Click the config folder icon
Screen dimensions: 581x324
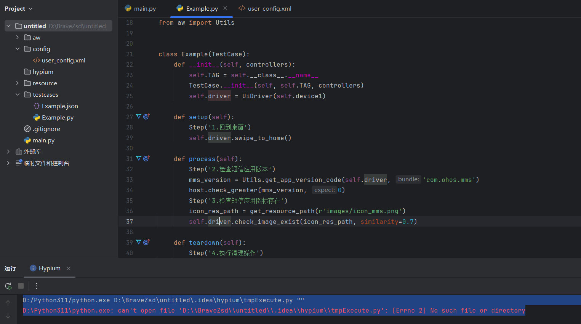tap(27, 49)
